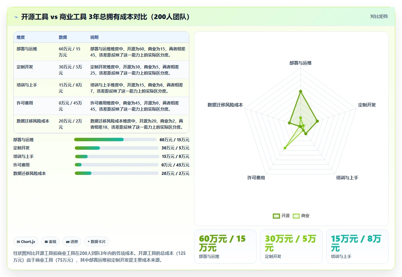
Task: Click the 15万元 / 8万元 data card
Action: click(x=357, y=246)
